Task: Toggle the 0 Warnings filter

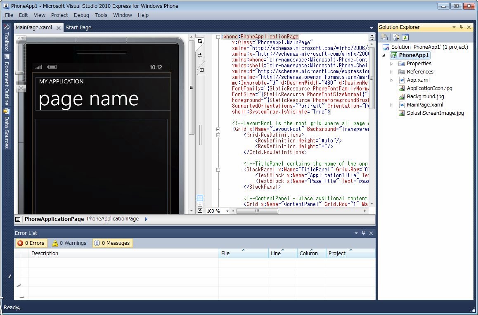Action: pos(69,243)
